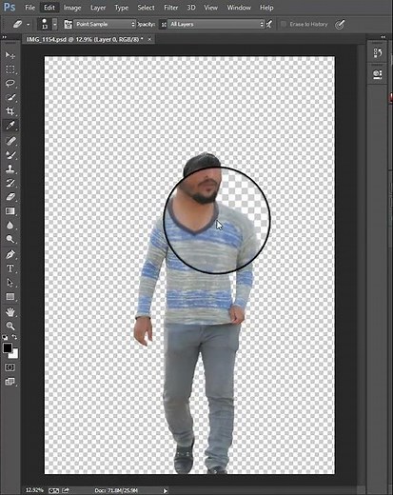
Task: Toggle the Brush panel icon
Action: (x=68, y=24)
